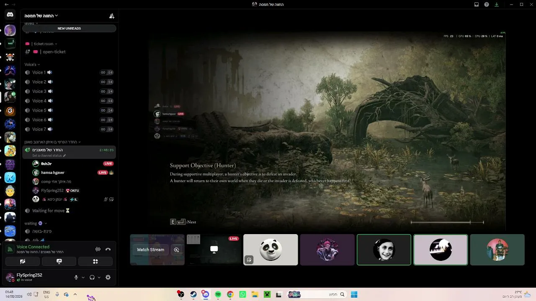Join the Voice 1 channel
536x301 pixels.
tap(69, 72)
